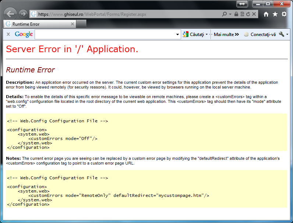This screenshot has width=293, height=223.
Task: Expand Mai multe toolbar options
Action: [x=226, y=34]
